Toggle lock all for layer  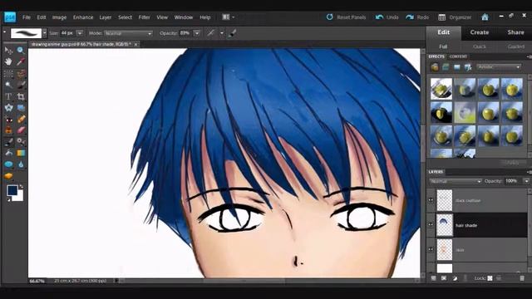coord(499,278)
